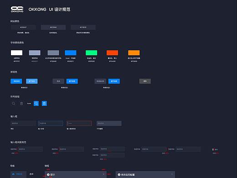Click the red-bordered error input field
237x178 pixels.
79,123
